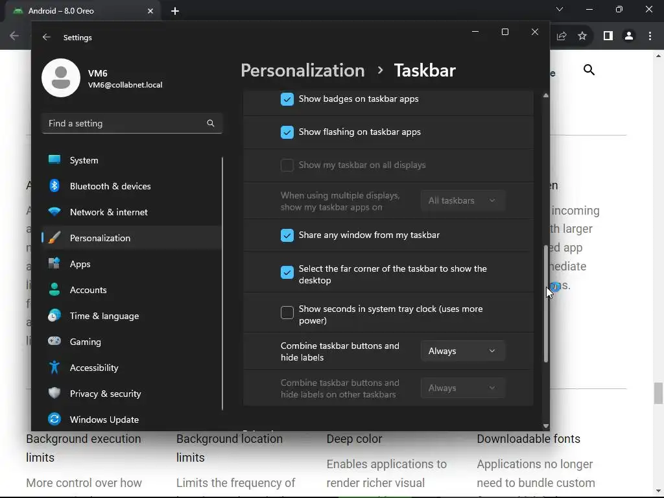Open Network & internet category

[x=131, y=212]
